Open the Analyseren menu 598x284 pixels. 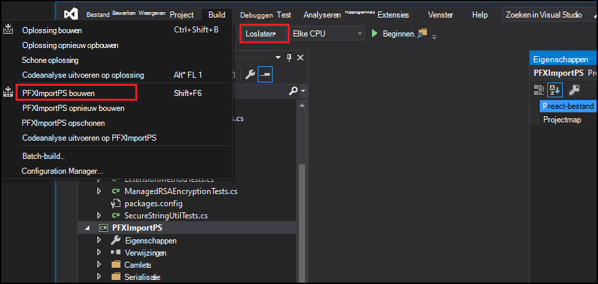(322, 16)
